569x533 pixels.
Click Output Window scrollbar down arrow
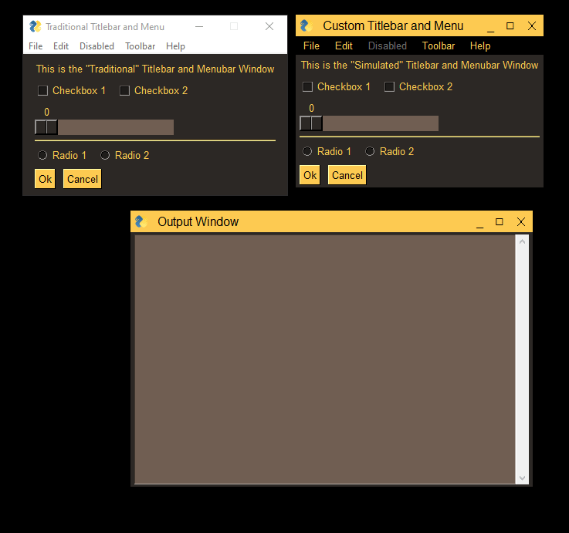[522, 478]
